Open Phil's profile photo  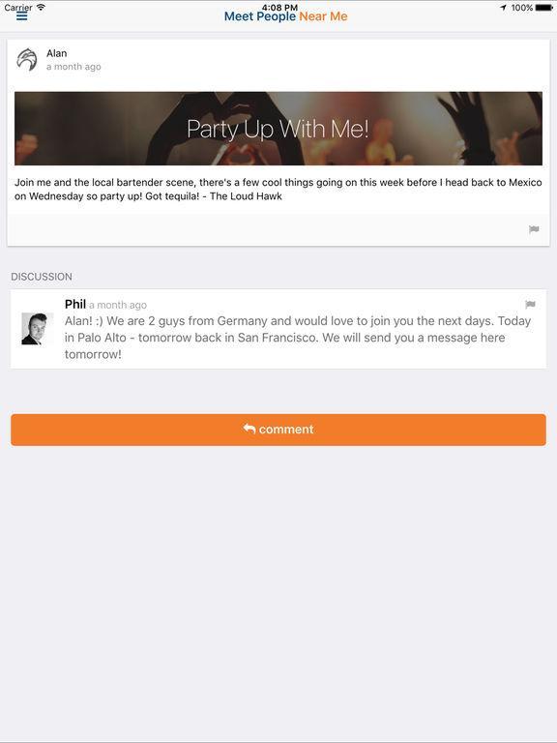[38, 328]
